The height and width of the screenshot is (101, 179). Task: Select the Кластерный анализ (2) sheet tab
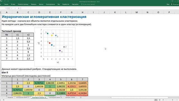[39, 97]
